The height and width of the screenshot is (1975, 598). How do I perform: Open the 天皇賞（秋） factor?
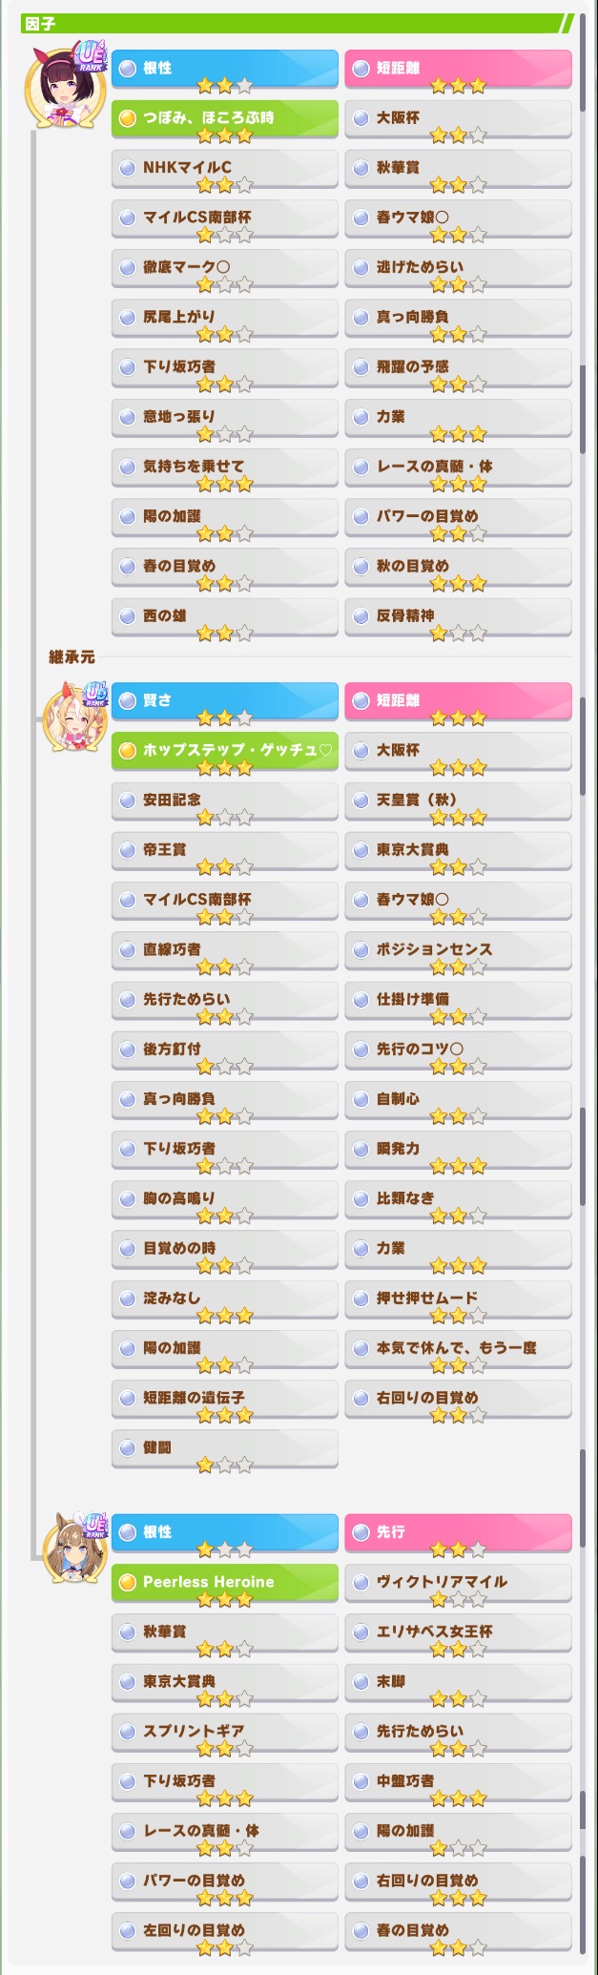459,802
